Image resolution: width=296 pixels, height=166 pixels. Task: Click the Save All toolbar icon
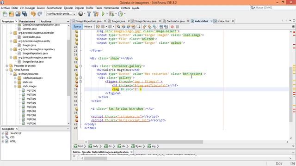point(25,14)
